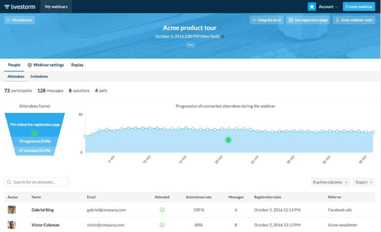Click the magnifier icon in attendee search
Screen dimensions: 381x232
9,182
